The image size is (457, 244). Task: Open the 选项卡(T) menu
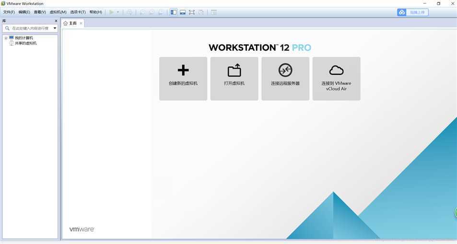(x=78, y=12)
